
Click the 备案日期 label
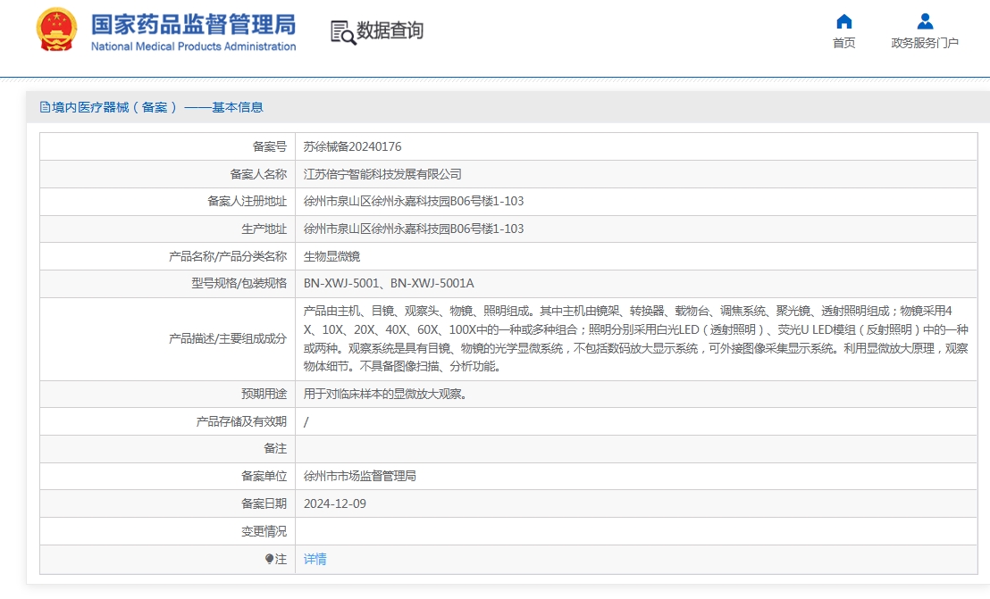[264, 503]
